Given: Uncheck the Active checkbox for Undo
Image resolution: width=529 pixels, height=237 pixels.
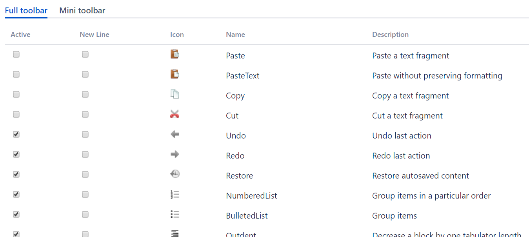Looking at the screenshot, I should pyautogui.click(x=16, y=135).
